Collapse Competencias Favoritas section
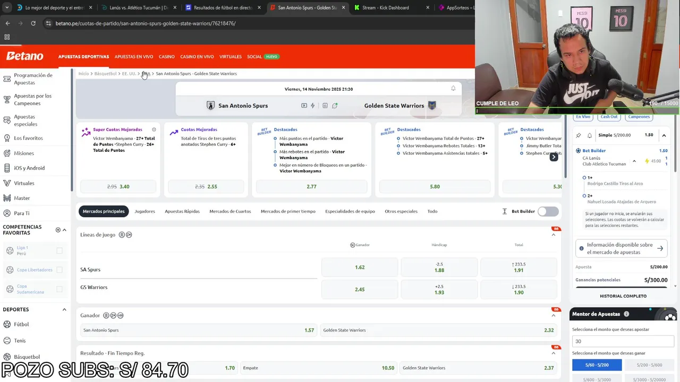 [x=64, y=230]
